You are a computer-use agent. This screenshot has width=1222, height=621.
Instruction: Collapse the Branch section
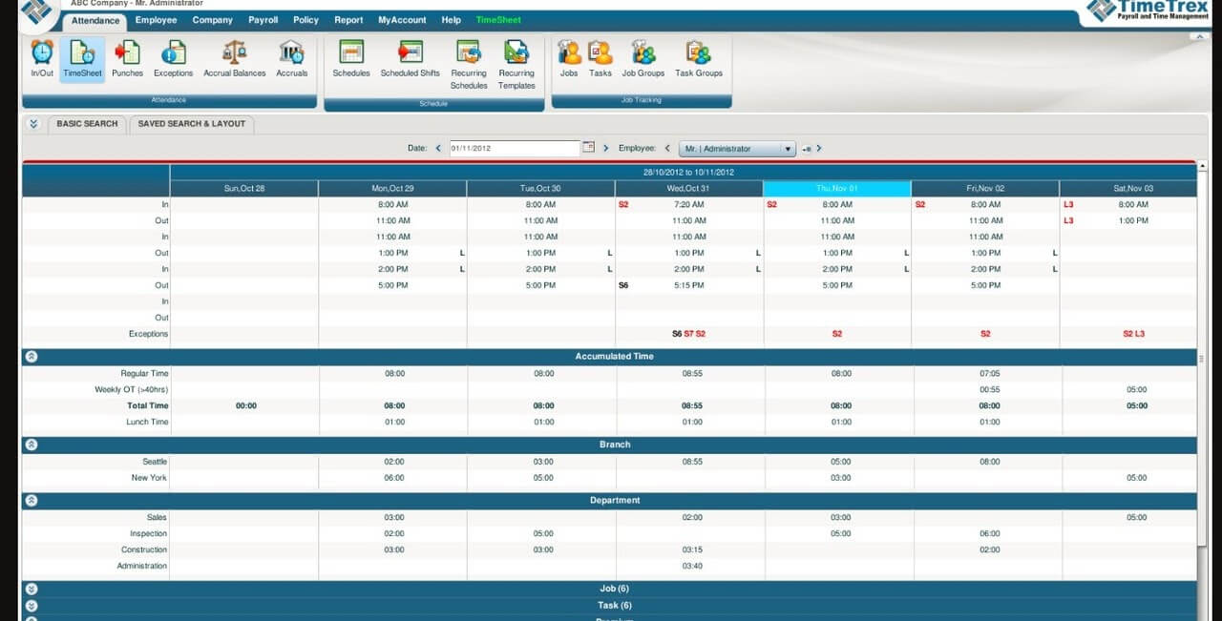coord(32,445)
